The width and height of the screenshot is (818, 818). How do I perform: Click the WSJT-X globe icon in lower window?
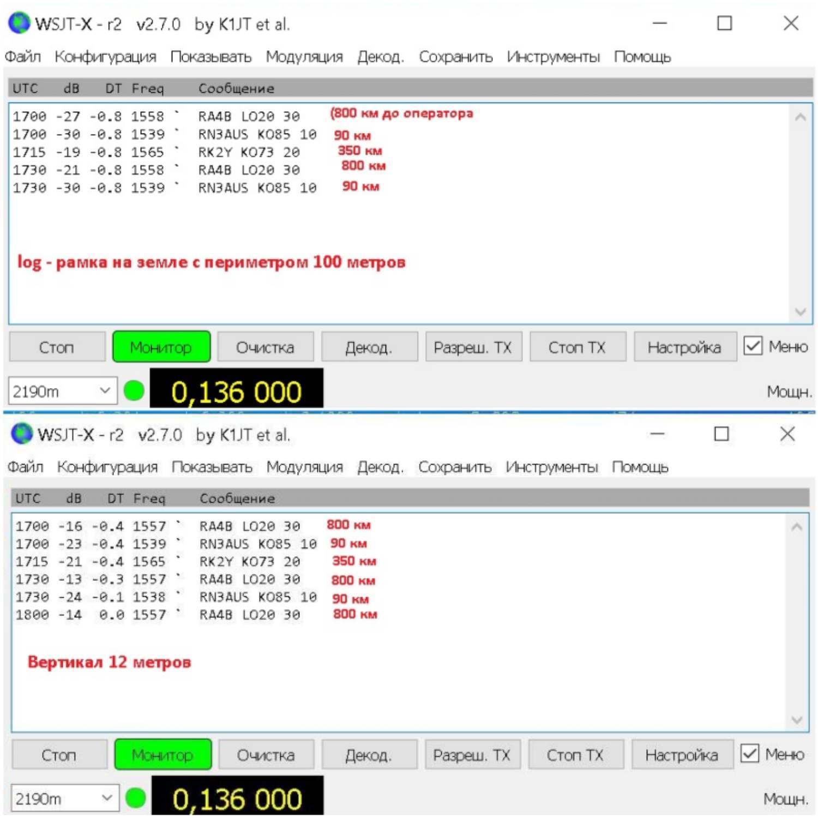pyautogui.click(x=22, y=434)
